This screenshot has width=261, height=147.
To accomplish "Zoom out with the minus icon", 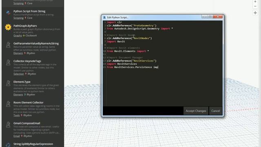I will [x=255, y=7].
